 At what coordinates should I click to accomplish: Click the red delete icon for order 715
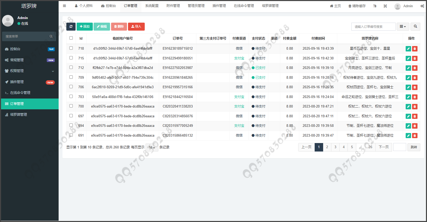click(415, 58)
